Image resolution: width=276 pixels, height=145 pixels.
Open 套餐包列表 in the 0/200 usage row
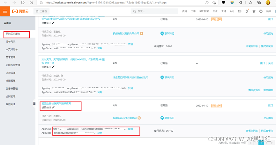pos(252,46)
